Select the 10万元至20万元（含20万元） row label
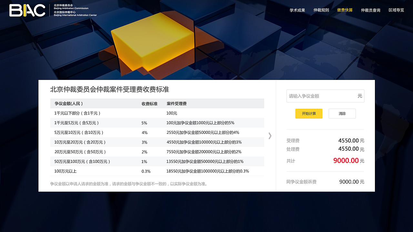Screen dimensions: 413x232 (x=80, y=142)
